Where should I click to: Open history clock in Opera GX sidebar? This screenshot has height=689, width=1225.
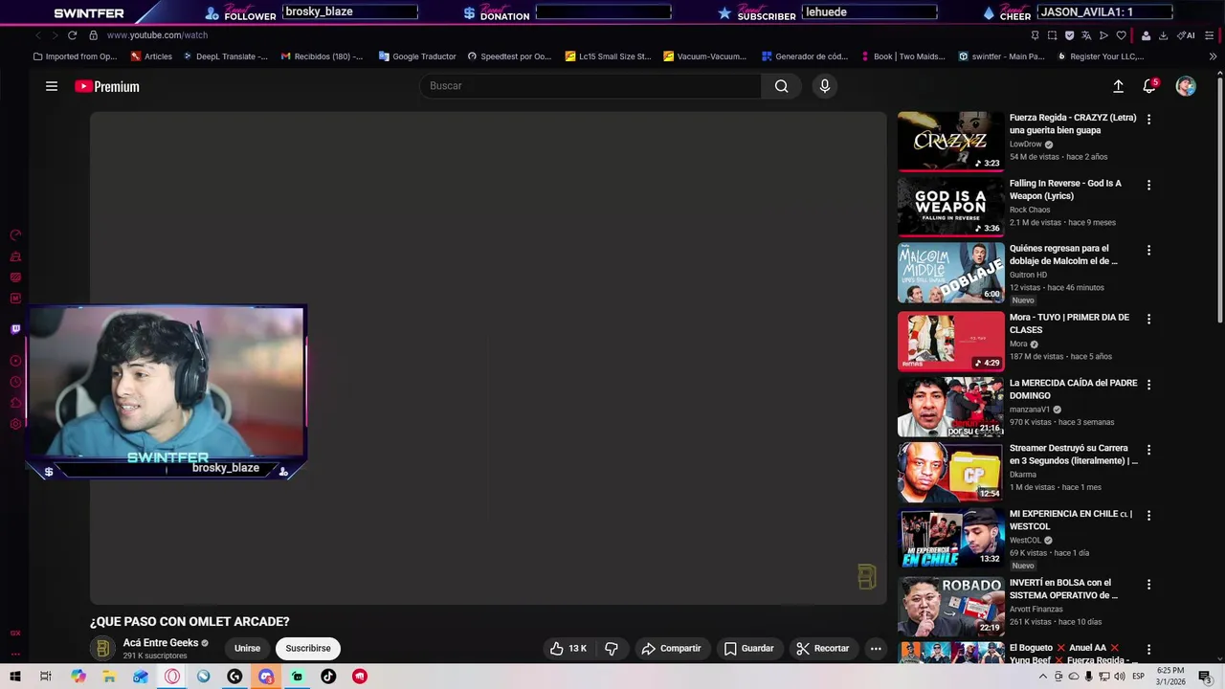tap(15, 382)
